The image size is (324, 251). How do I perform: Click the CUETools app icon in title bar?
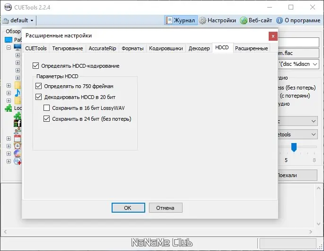coord(8,7)
